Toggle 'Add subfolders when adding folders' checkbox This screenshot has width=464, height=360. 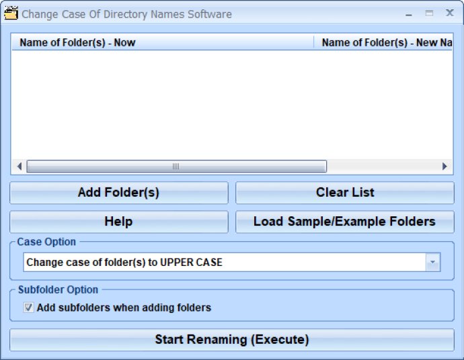(x=28, y=308)
